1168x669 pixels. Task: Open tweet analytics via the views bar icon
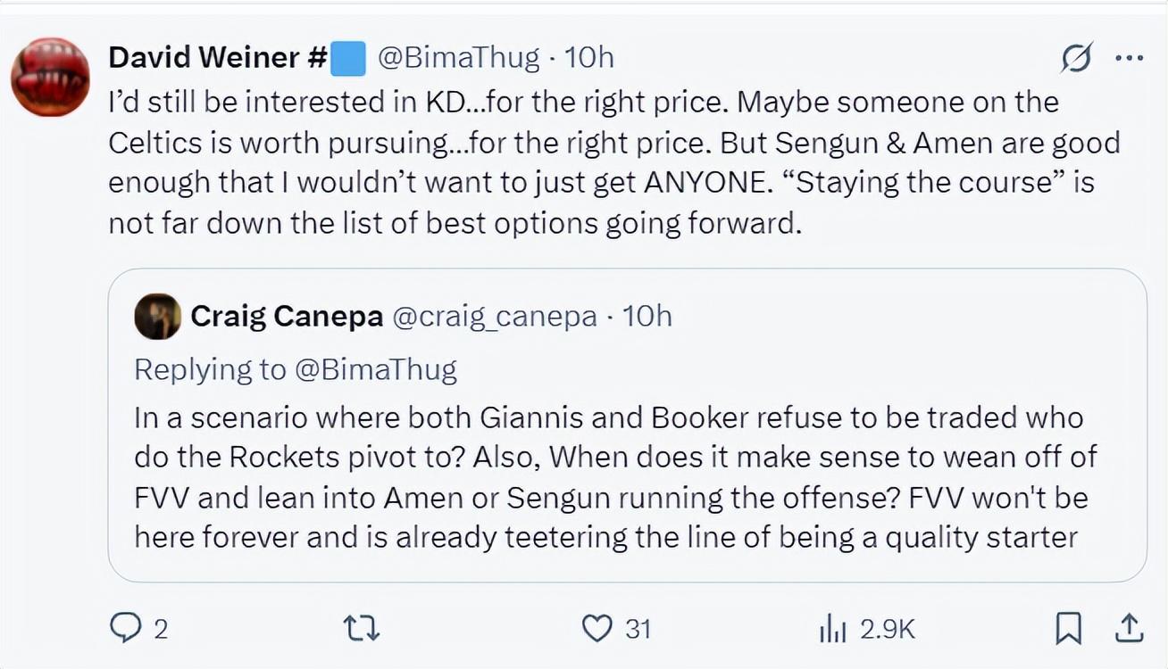pos(831,629)
